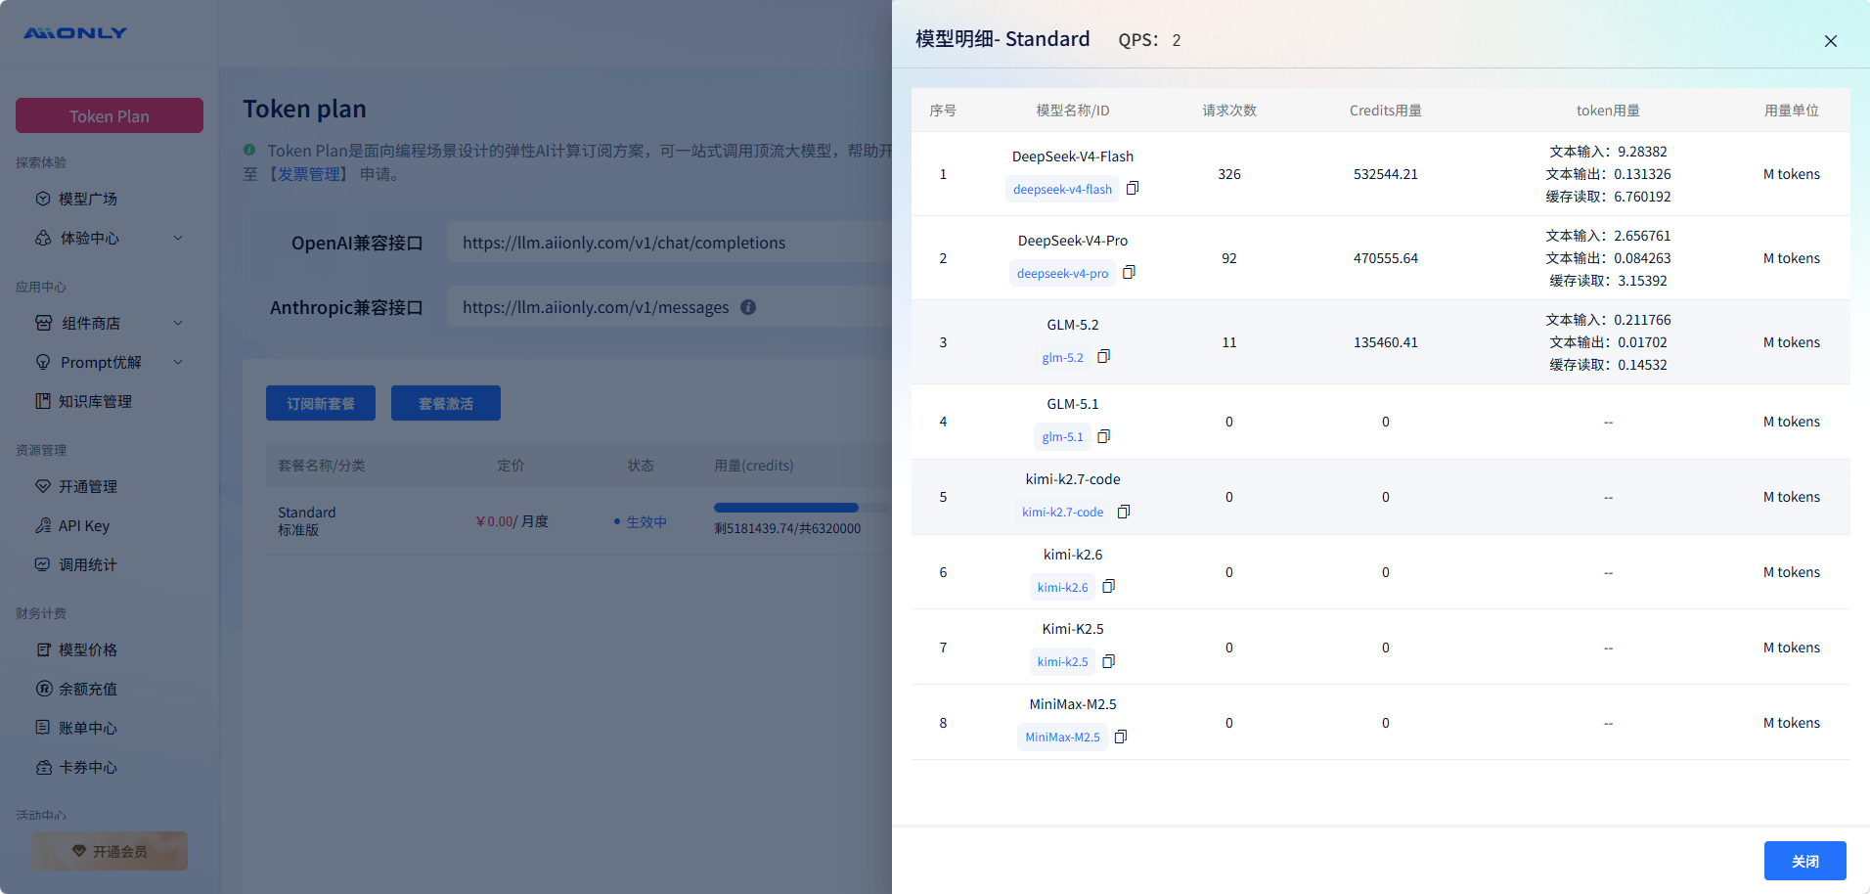Click the 订阅新套餐 button
This screenshot has width=1870, height=894.
point(321,403)
